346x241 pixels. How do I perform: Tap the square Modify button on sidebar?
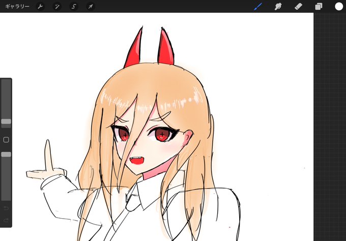(x=6, y=140)
